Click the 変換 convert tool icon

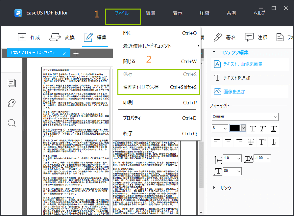tap(55, 37)
